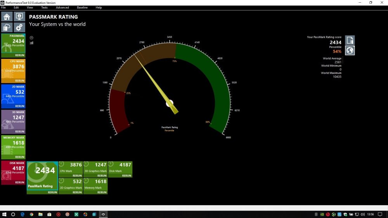Click the 13:56 system clock
Screen dimensions: 388x218
tap(371, 214)
